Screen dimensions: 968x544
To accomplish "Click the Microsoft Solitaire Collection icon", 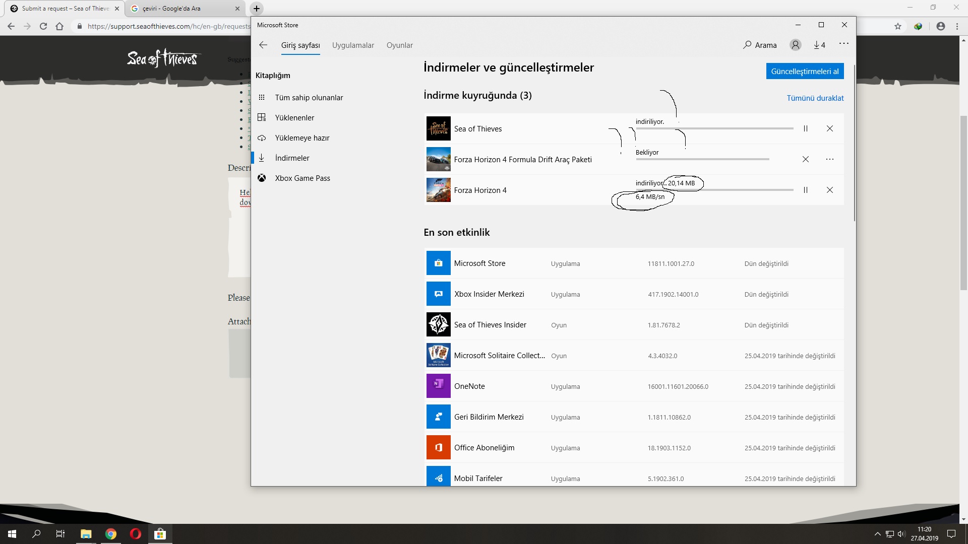I will pos(439,355).
